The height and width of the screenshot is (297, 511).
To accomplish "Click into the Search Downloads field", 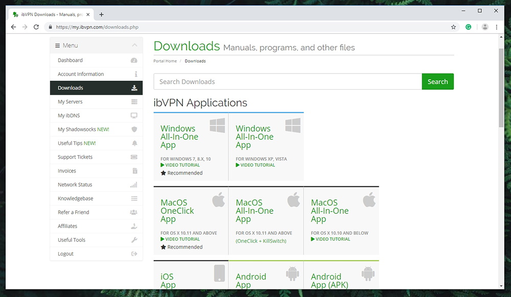I will [x=288, y=82].
